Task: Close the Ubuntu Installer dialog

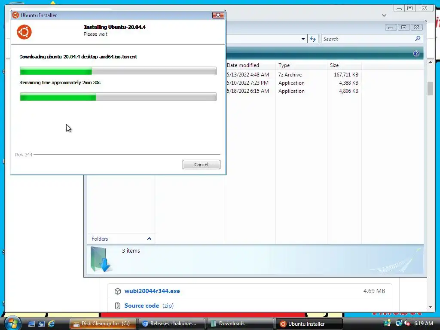Action: 218,15
